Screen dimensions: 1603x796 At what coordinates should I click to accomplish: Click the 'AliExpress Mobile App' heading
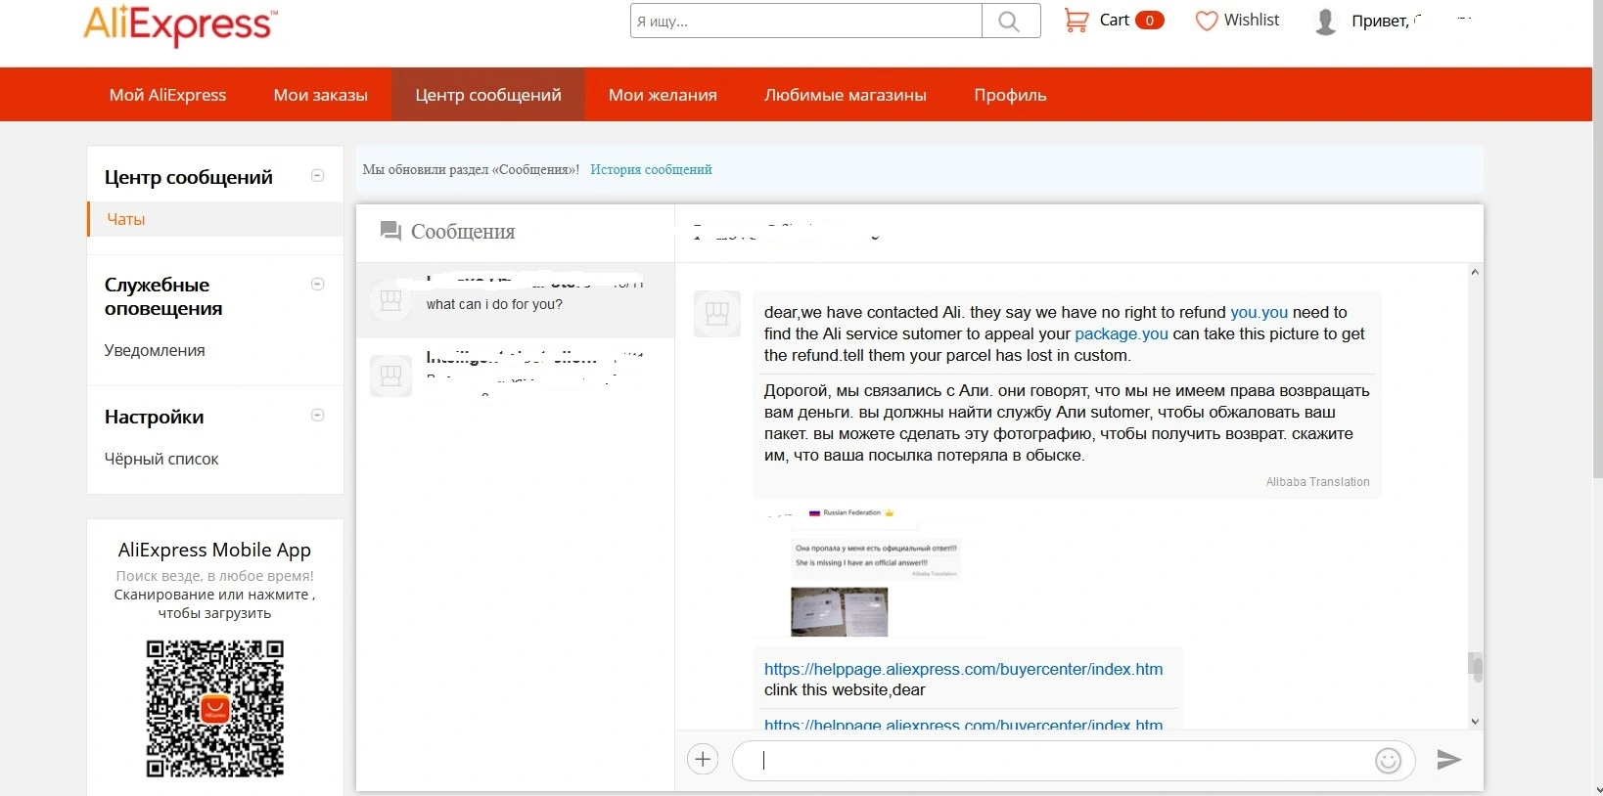click(214, 550)
